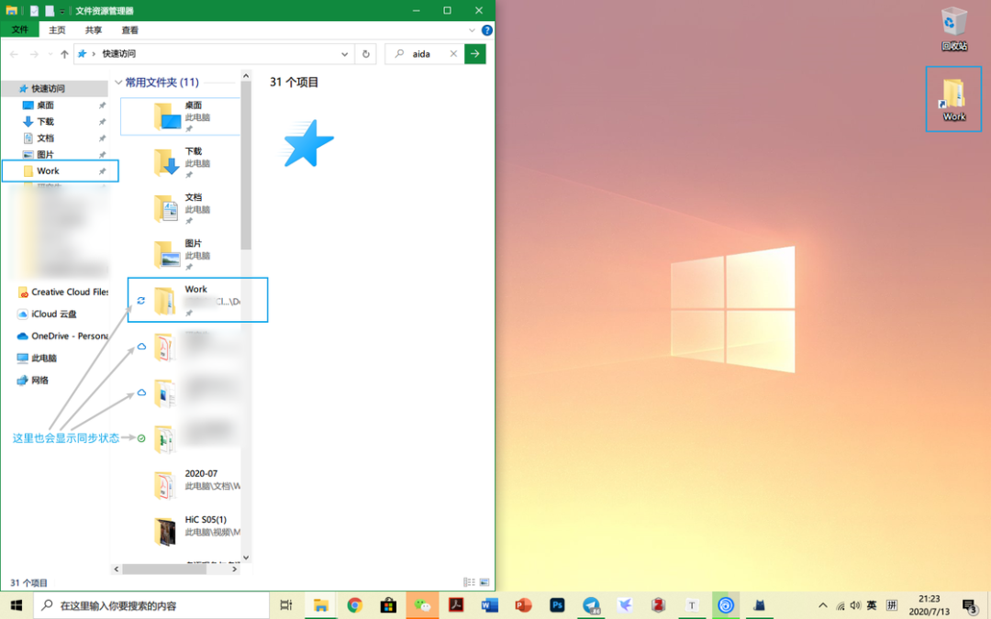The width and height of the screenshot is (991, 619).
Task: Clear the aida search box text
Action: click(x=453, y=54)
